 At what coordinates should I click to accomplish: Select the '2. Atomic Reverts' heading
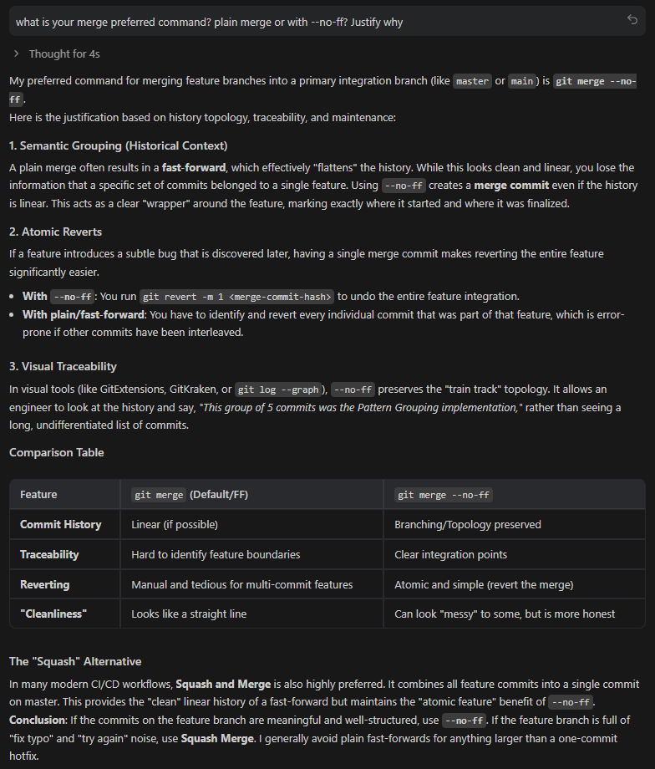55,232
